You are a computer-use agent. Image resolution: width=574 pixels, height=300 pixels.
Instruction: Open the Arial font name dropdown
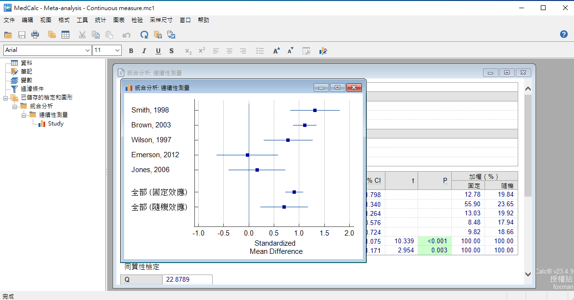(88, 50)
